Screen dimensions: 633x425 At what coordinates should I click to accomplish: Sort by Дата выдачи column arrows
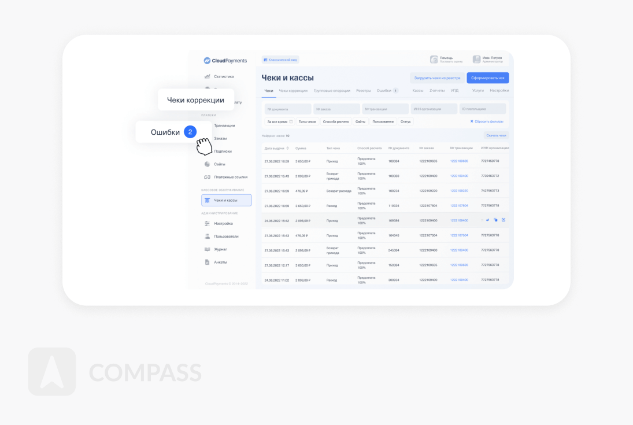pyautogui.click(x=287, y=149)
